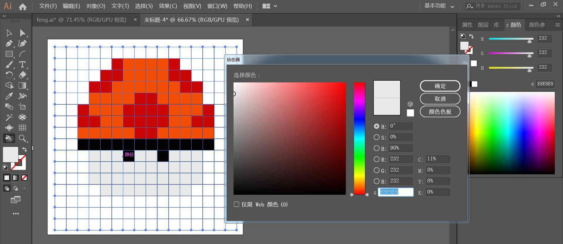Select the Selection arrow tool
Viewport: 563px width, 244px height.
tap(9, 33)
